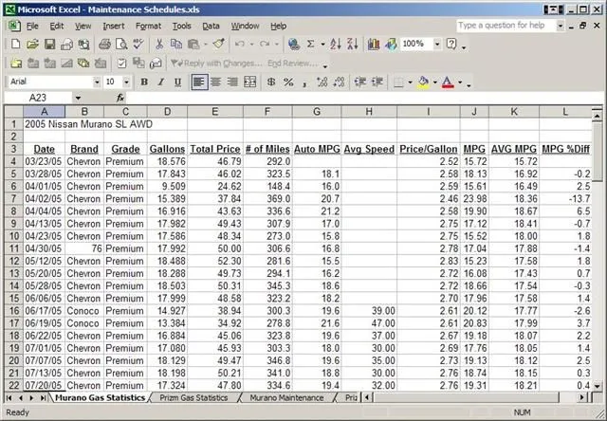Select the cell containing 2005 Nissan Murano SL AWD

point(45,124)
